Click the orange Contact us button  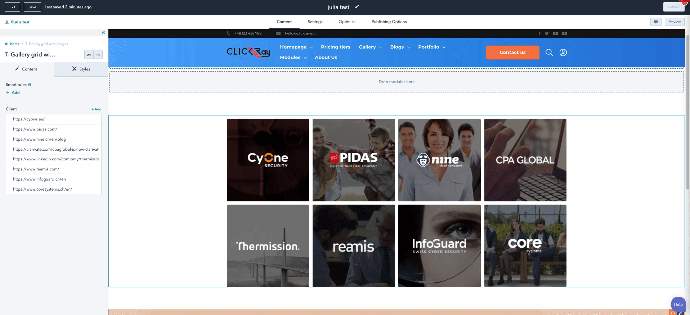512,52
